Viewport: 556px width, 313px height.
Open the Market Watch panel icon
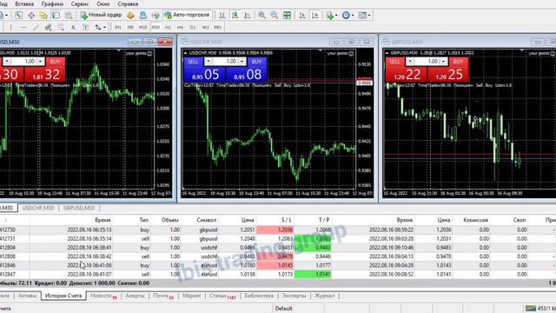[x=18, y=15]
